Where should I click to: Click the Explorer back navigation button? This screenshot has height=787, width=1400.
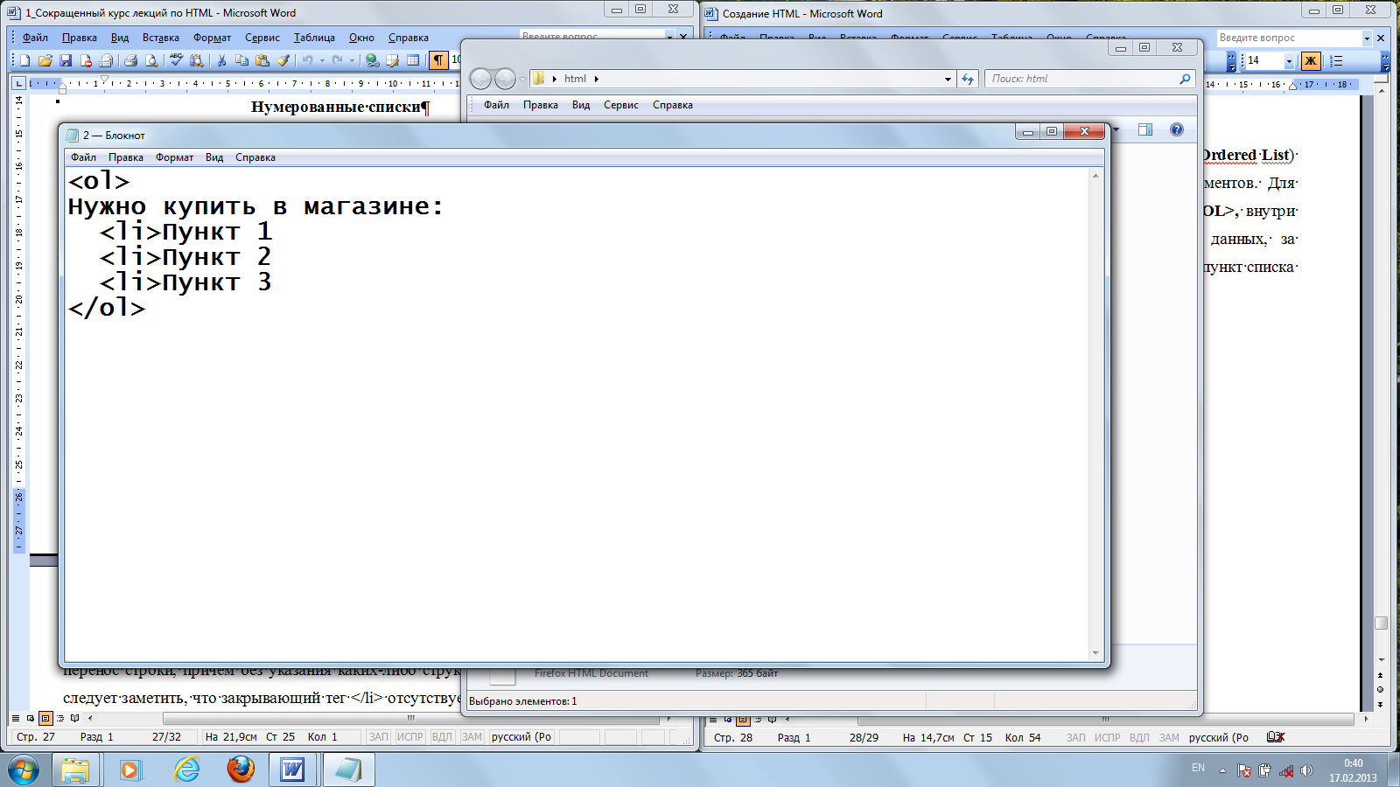pos(480,79)
